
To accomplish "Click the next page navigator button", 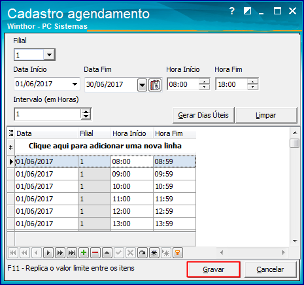I will [x=60, y=253].
